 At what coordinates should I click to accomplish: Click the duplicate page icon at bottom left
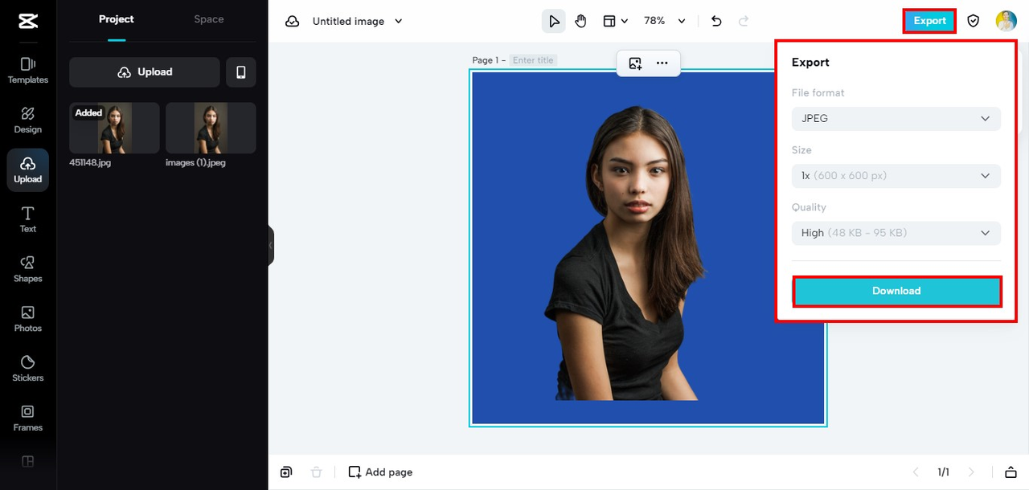tap(286, 472)
